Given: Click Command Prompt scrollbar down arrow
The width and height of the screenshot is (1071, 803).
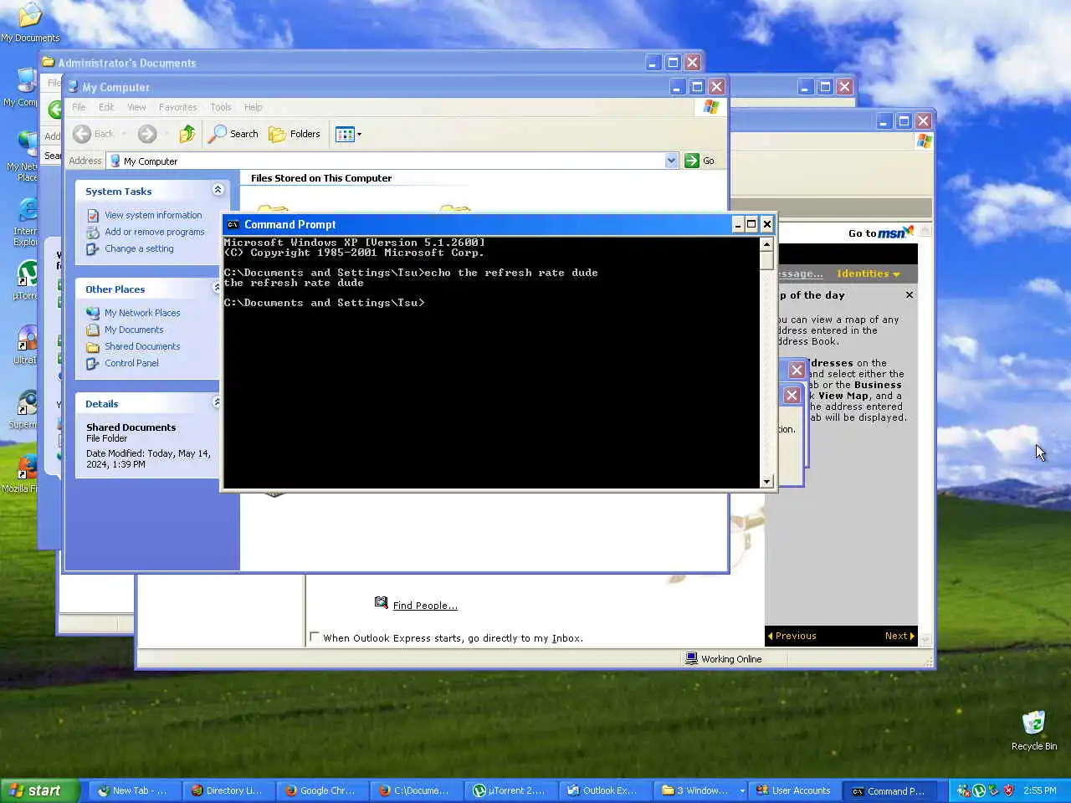Looking at the screenshot, I should click(766, 482).
